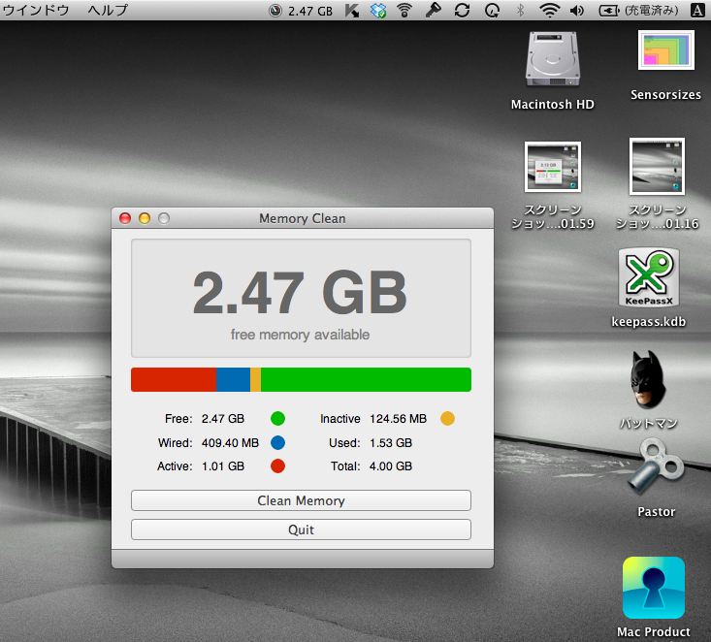
Task: Click the Active value 1.01 GB
Action: point(223,466)
